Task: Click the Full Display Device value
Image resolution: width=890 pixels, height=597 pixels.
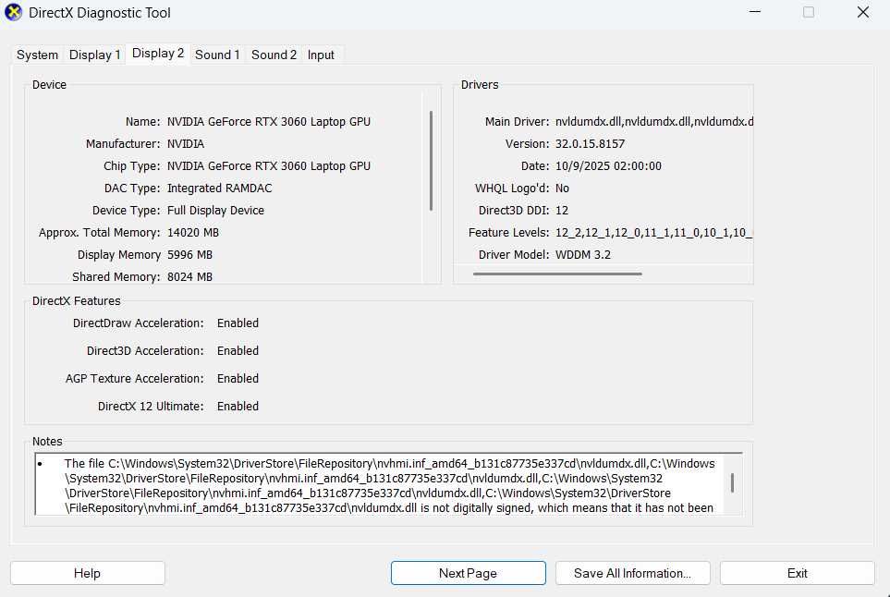Action: coord(215,210)
